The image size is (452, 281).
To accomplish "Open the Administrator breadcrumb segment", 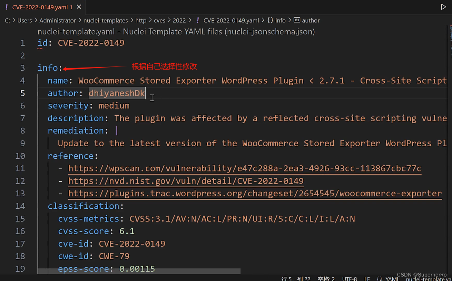I will pos(58,20).
